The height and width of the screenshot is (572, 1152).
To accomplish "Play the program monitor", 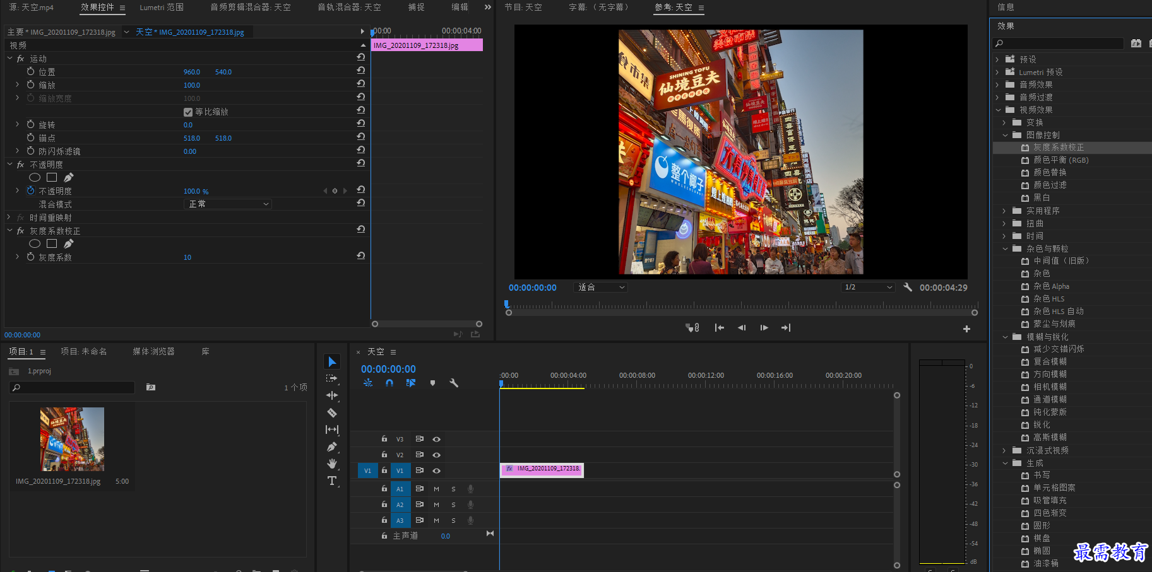I will pyautogui.click(x=764, y=327).
